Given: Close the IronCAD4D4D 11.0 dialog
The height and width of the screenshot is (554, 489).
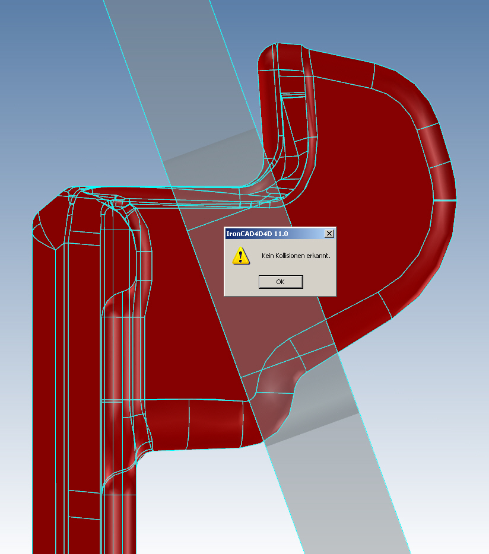Looking at the screenshot, I should (x=329, y=234).
